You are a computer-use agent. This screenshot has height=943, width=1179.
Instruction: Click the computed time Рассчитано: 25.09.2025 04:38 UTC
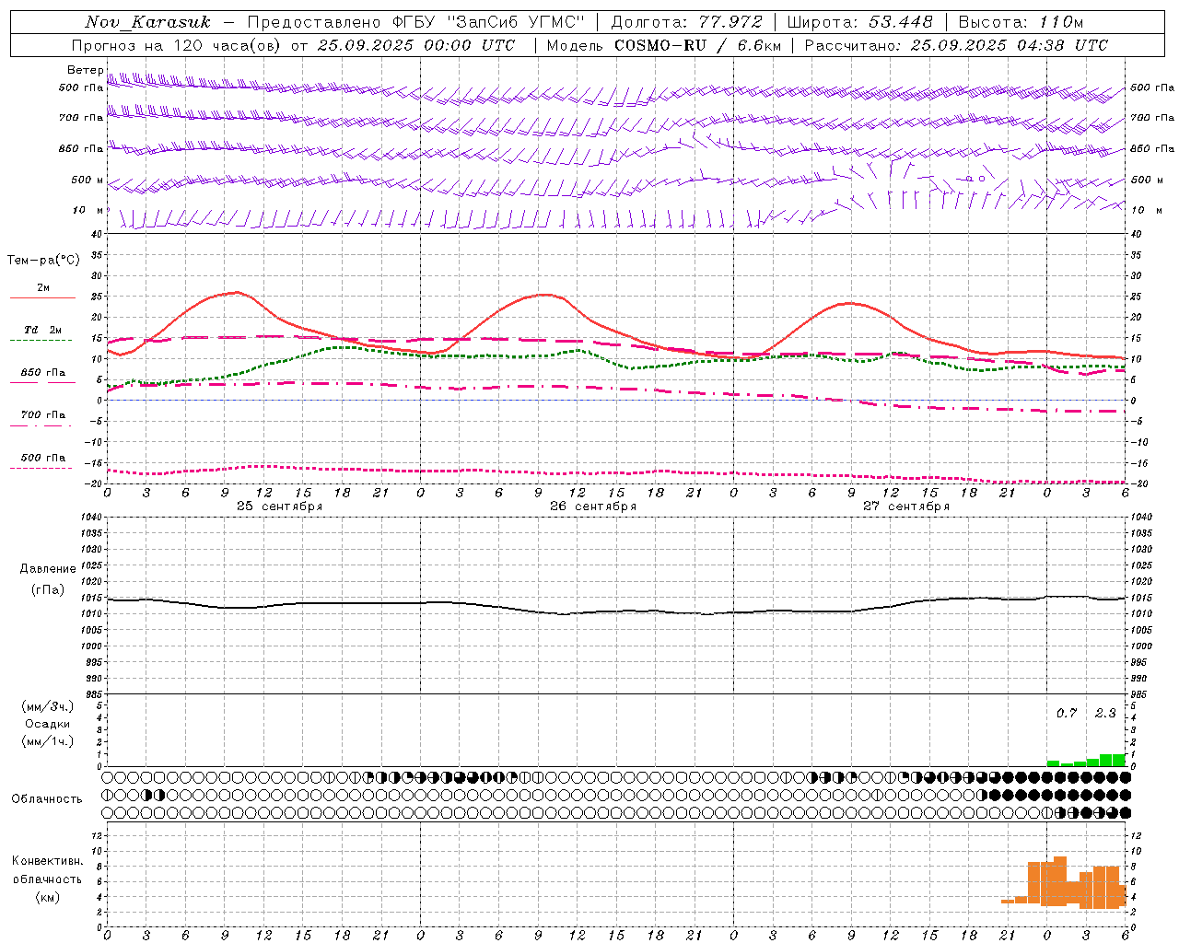coord(956,45)
